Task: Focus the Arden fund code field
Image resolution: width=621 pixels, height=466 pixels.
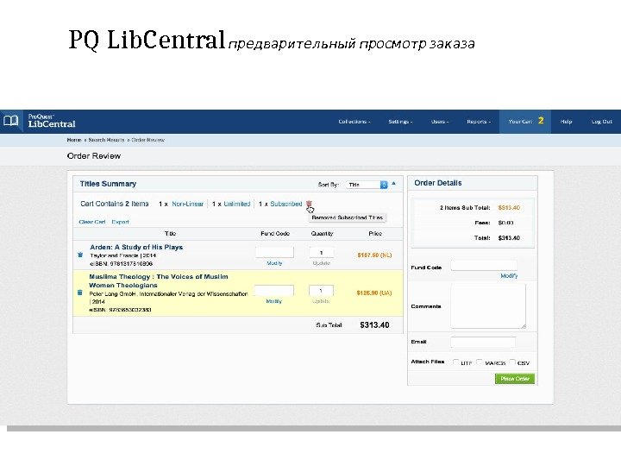Action: click(x=274, y=252)
